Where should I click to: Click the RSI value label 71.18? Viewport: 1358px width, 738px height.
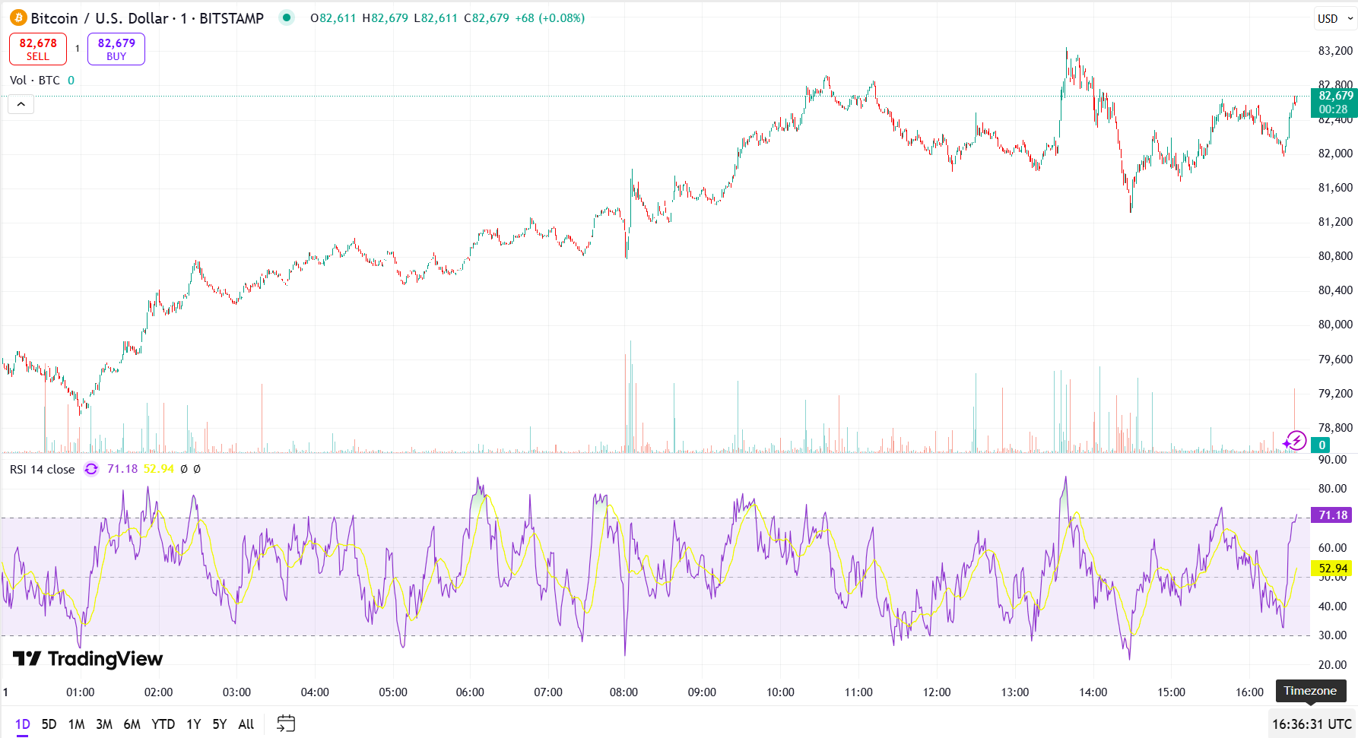point(1332,515)
